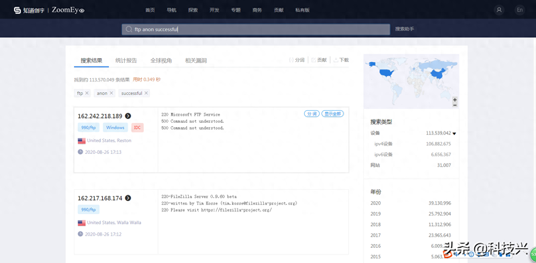Click United States, Reston location
Image resolution: width=536 pixels, height=263 pixels.
109,141
